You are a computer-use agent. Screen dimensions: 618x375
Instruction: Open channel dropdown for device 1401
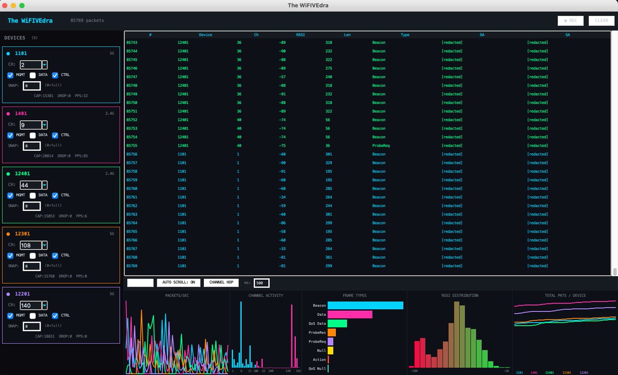tap(45, 125)
